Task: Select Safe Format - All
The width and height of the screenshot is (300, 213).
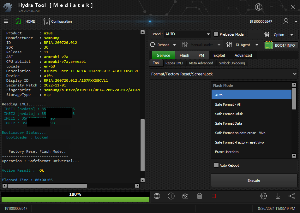Action: coord(251,104)
